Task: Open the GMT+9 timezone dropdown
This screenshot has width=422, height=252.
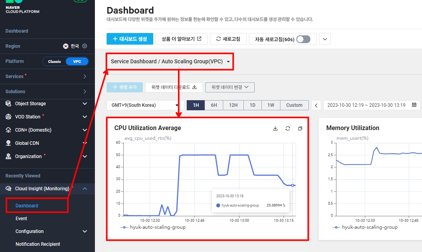Action: 145,105
